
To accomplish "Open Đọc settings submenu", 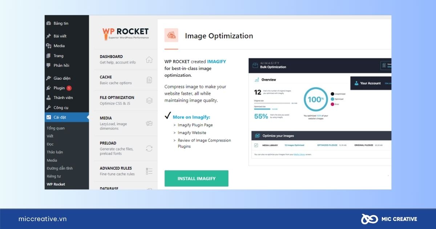I will [50, 144].
